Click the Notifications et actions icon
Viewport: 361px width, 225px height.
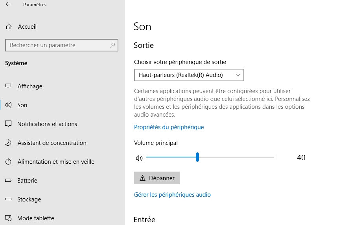(8, 124)
